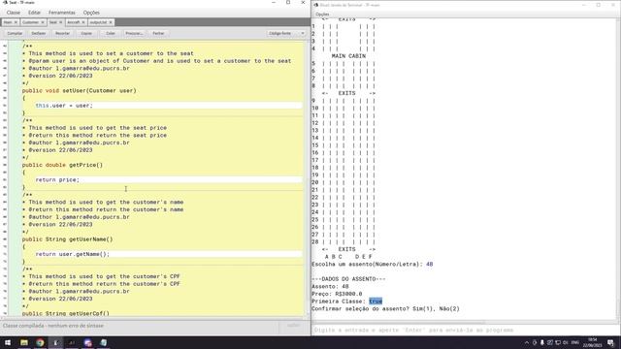
Task: Open Google Chrome from the taskbar
Action: pos(40,342)
